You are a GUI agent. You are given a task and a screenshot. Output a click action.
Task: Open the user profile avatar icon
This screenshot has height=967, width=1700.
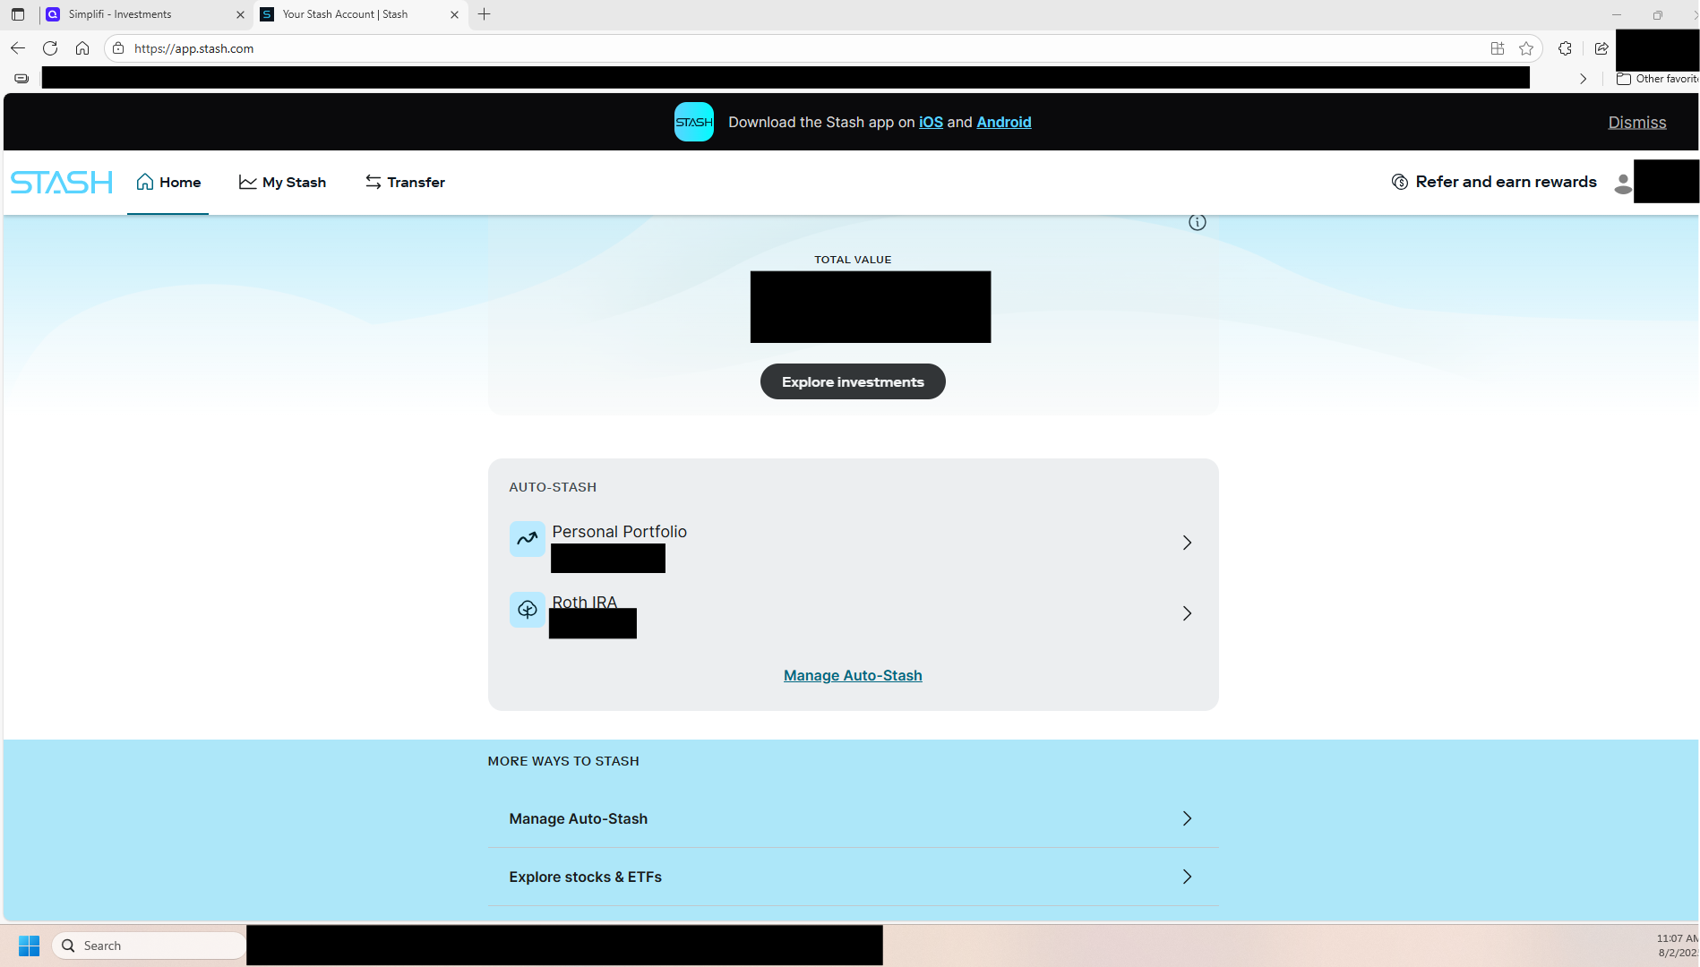pyautogui.click(x=1622, y=183)
